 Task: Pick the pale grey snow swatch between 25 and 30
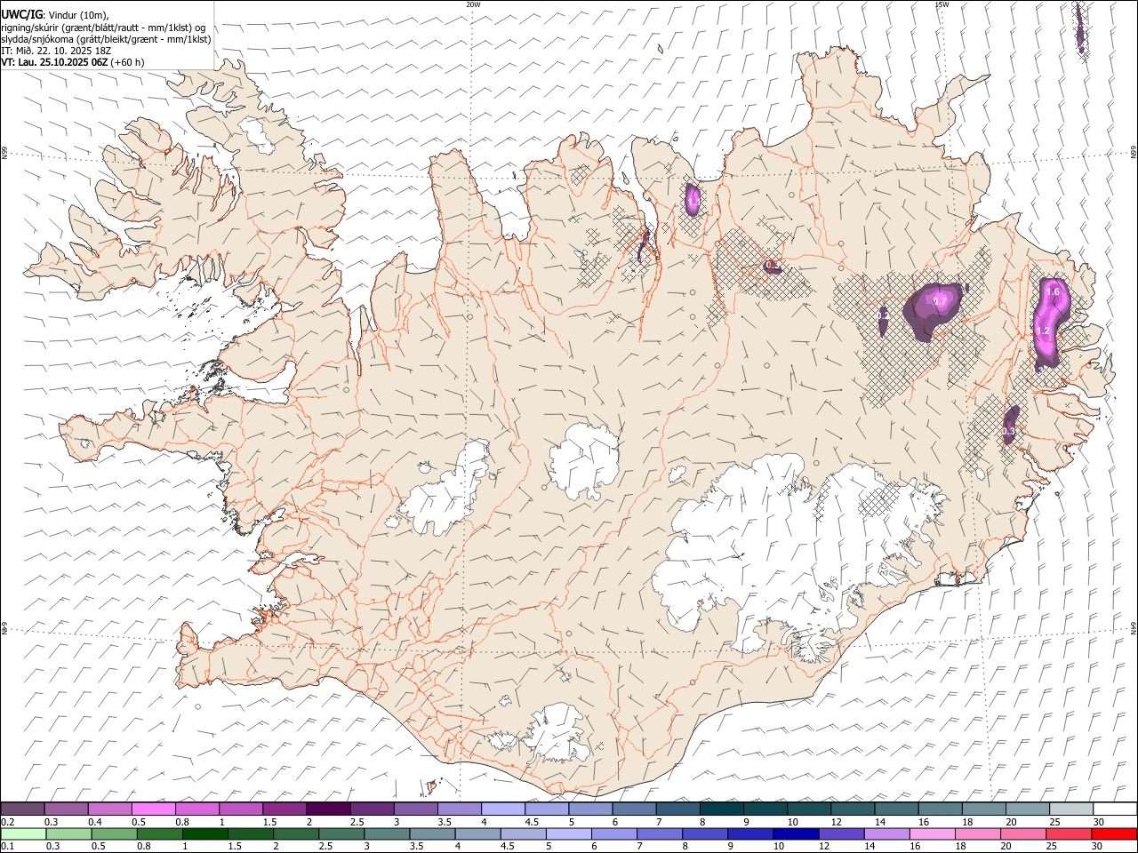(x=1071, y=809)
